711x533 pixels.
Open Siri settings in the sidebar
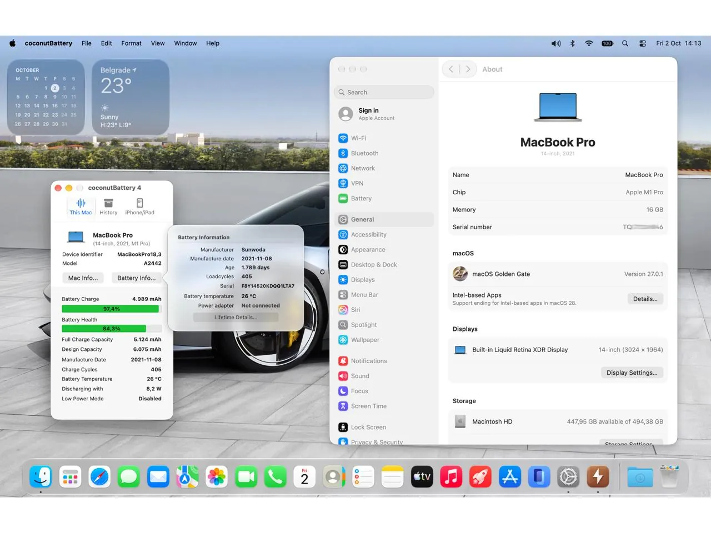click(x=385, y=310)
